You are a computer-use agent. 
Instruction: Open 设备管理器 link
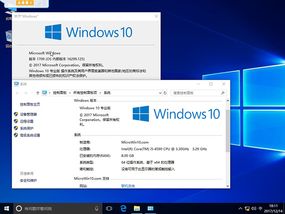coord(28,115)
